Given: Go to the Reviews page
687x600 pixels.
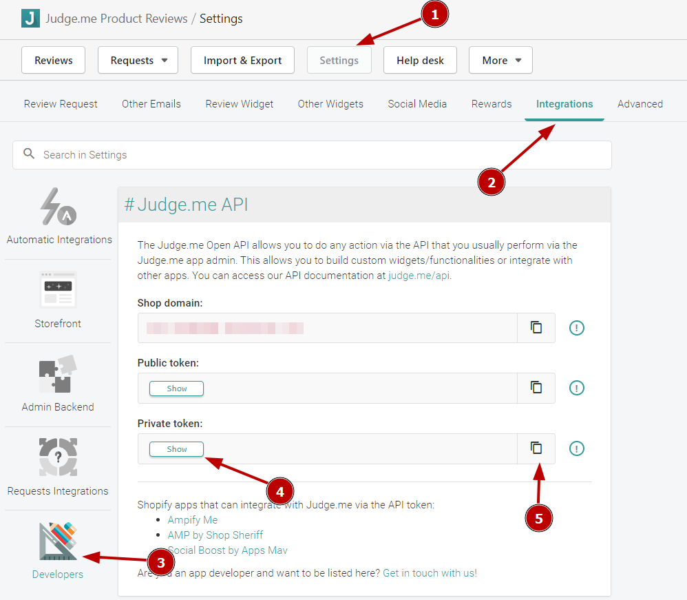Looking at the screenshot, I should click(54, 60).
